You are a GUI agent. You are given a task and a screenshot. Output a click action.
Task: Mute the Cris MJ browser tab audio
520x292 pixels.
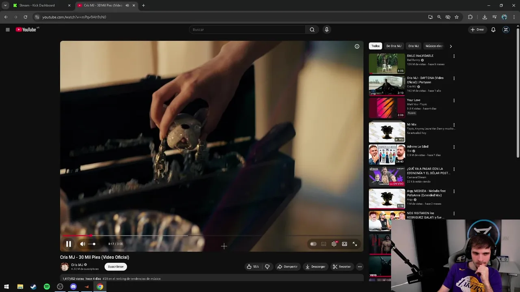pyautogui.click(x=127, y=5)
